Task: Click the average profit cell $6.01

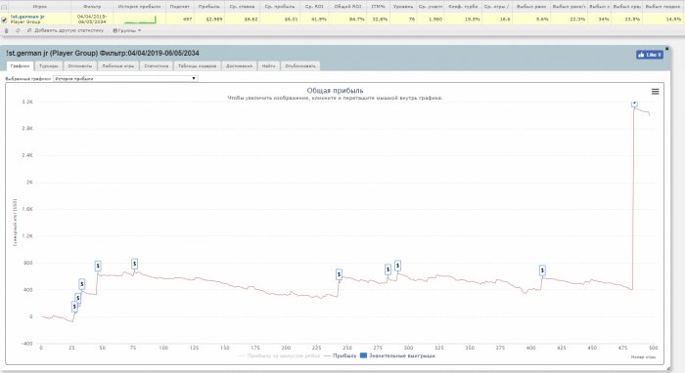Action: 280,20
